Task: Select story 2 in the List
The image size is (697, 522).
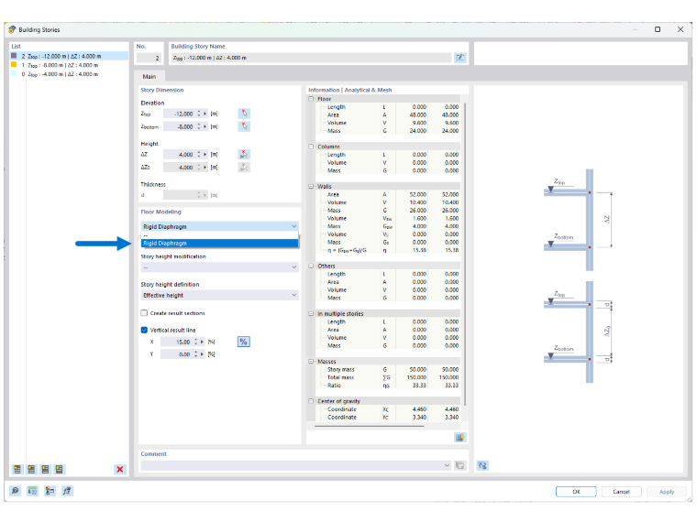Action: point(70,56)
